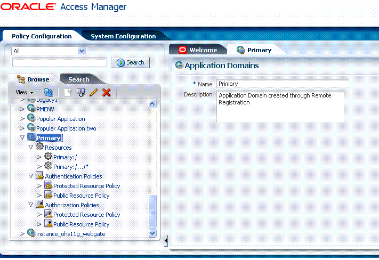Screen dimensions: 379x260
Task: Collapse the Primary domain node
Action: point(22,137)
